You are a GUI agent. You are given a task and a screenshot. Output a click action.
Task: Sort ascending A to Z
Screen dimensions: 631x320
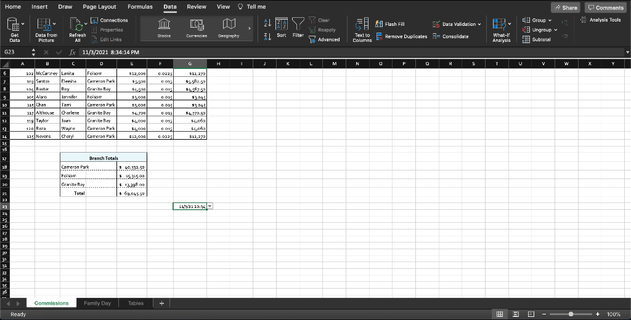(x=267, y=23)
